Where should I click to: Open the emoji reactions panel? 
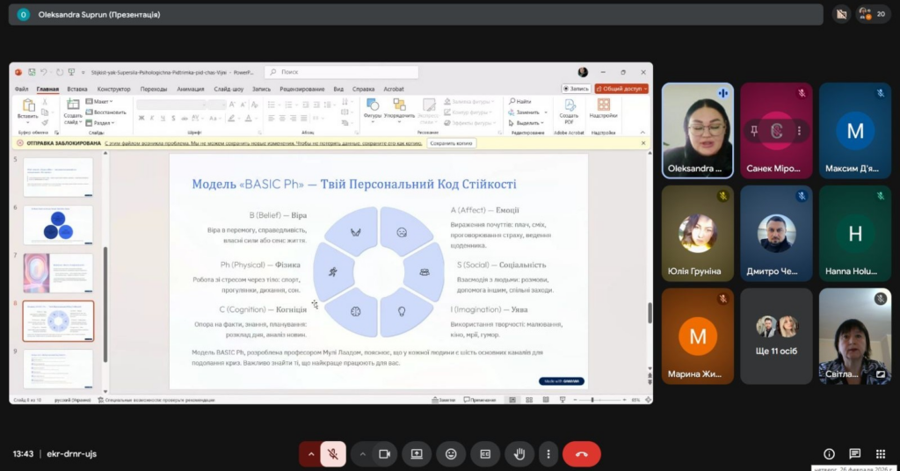pos(451,454)
